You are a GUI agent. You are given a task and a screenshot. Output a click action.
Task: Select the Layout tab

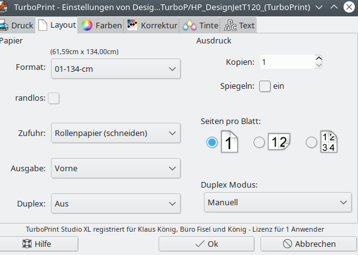pos(57,25)
